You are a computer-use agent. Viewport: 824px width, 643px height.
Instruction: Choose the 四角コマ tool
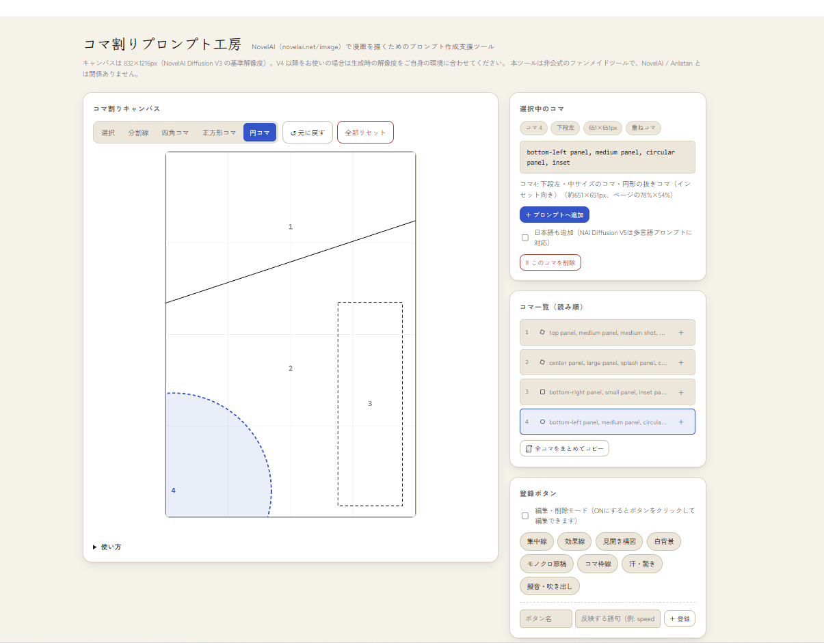(x=175, y=133)
